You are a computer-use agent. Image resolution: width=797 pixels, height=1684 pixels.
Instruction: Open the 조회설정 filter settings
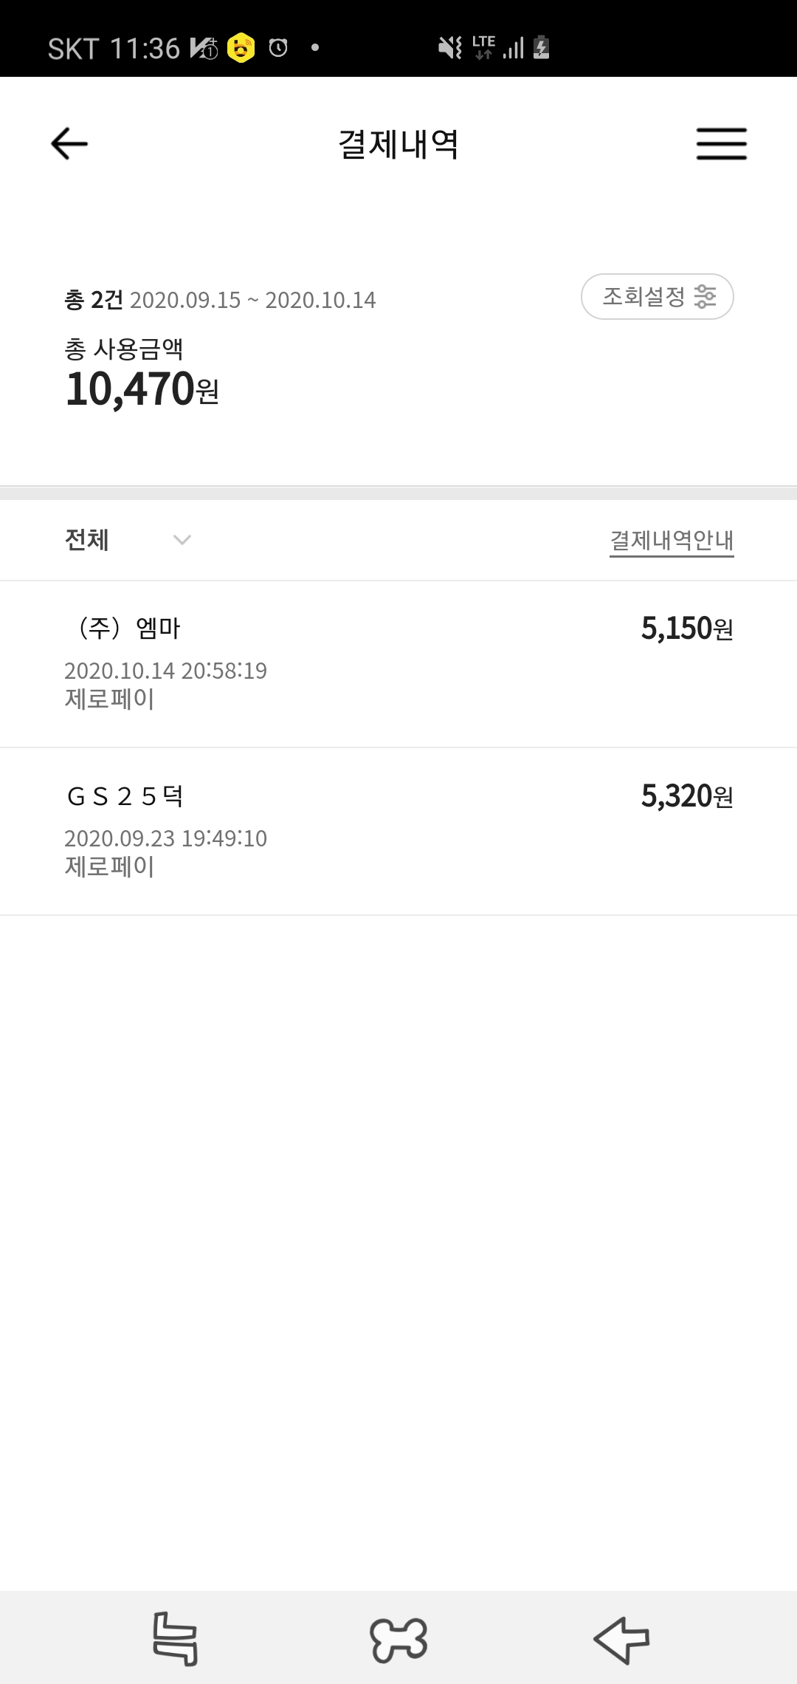coord(657,297)
